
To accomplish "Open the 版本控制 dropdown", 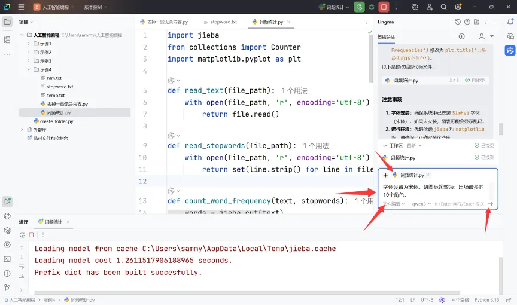I will 95,7.
